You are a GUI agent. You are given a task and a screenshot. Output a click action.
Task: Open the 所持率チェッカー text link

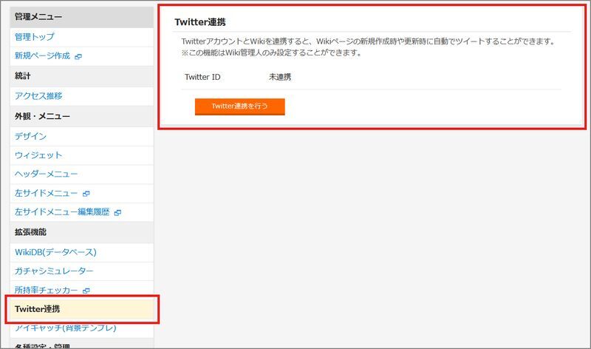coord(46,291)
